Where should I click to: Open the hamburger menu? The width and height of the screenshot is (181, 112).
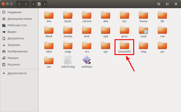(176, 4)
